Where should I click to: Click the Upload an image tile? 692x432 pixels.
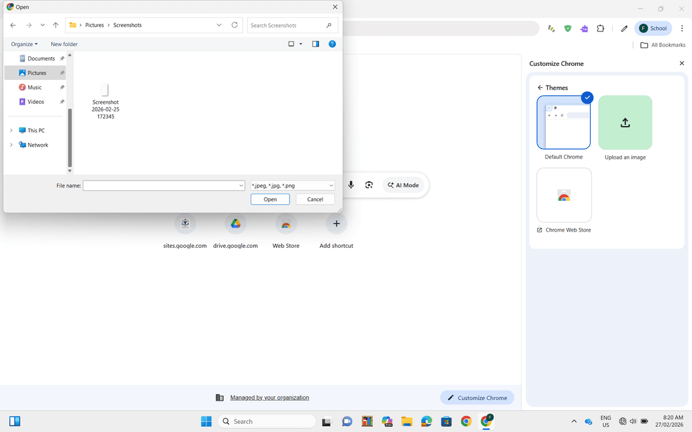coord(625,123)
